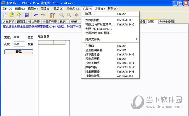The width and height of the screenshot is (189, 116).
Task: Click the Apply template icon
Action: (19, 15)
